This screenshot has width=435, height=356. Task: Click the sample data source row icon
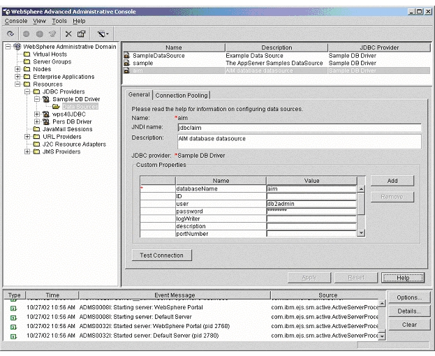126,63
